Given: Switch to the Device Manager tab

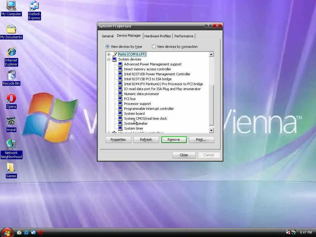Looking at the screenshot, I should pyautogui.click(x=129, y=36).
